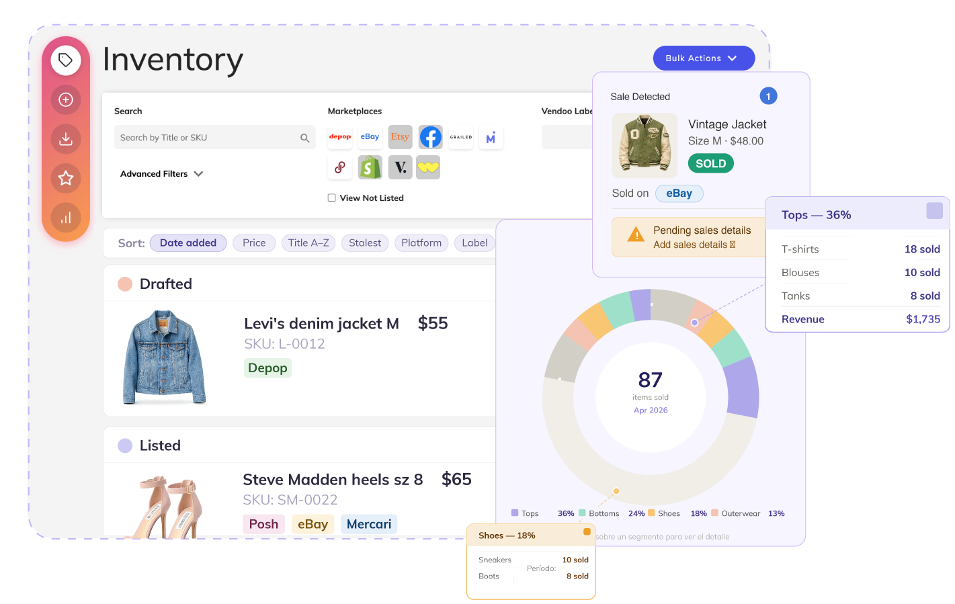Viewport: 955px width, 604px height.
Task: Click the 'Steve Madden heels sz 8' title
Action: [333, 480]
